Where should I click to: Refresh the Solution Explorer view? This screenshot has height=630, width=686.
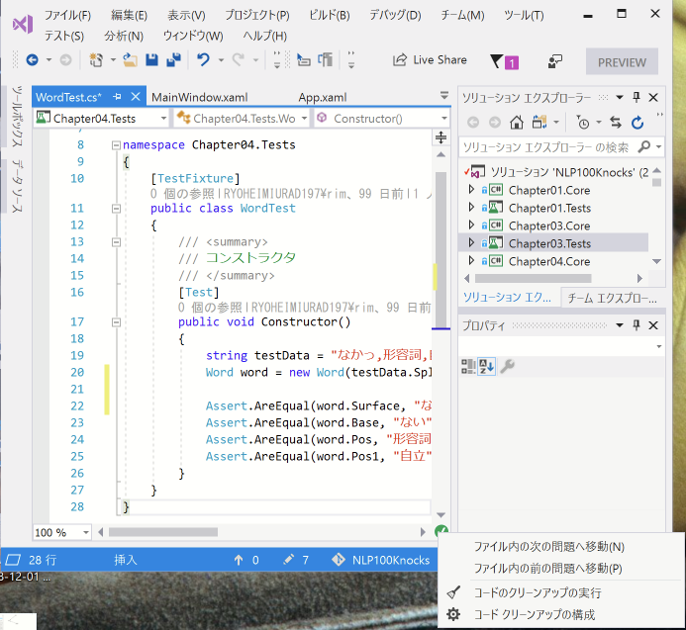click(x=637, y=123)
